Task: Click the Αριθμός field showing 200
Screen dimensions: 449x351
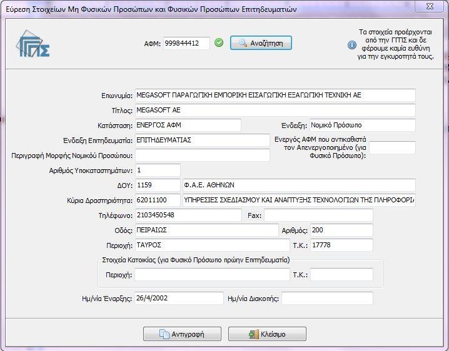Action: [x=341, y=230]
